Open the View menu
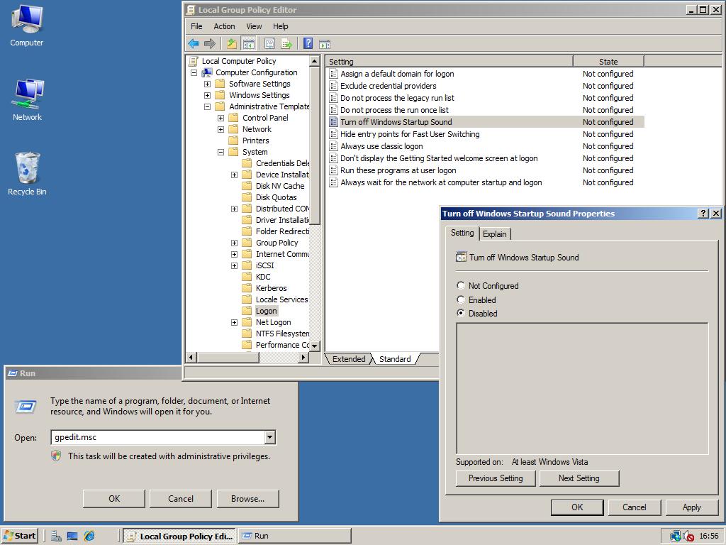This screenshot has width=726, height=545. (x=254, y=26)
